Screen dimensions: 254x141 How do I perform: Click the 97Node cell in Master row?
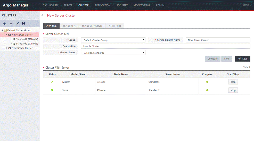pos(121,82)
